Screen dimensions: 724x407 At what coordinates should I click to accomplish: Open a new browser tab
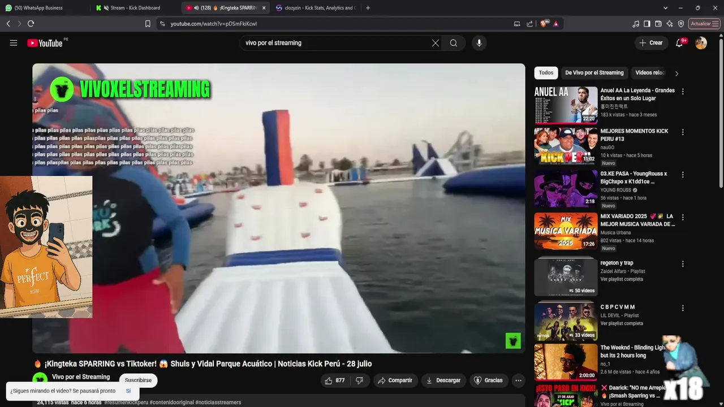[368, 8]
